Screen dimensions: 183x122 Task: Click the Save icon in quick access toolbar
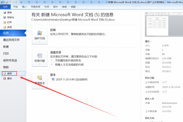point(6,2)
